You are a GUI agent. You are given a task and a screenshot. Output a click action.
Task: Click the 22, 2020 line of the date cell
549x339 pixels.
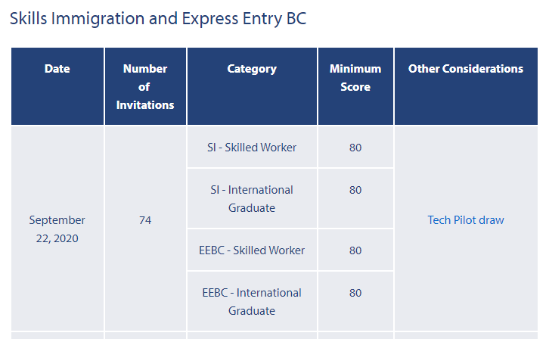point(57,238)
